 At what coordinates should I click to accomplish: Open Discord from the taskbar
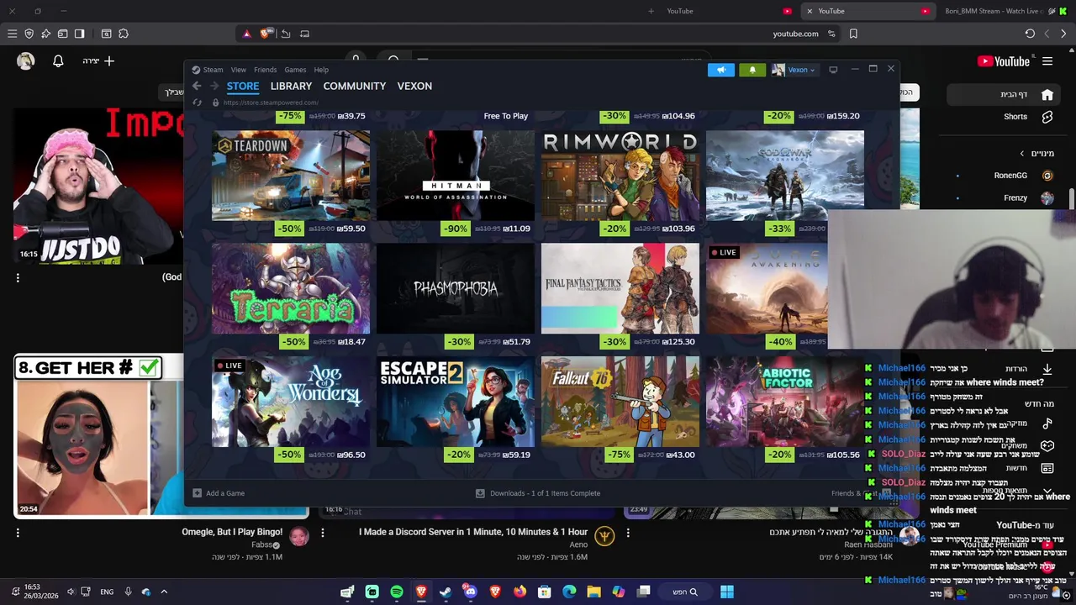(x=470, y=592)
